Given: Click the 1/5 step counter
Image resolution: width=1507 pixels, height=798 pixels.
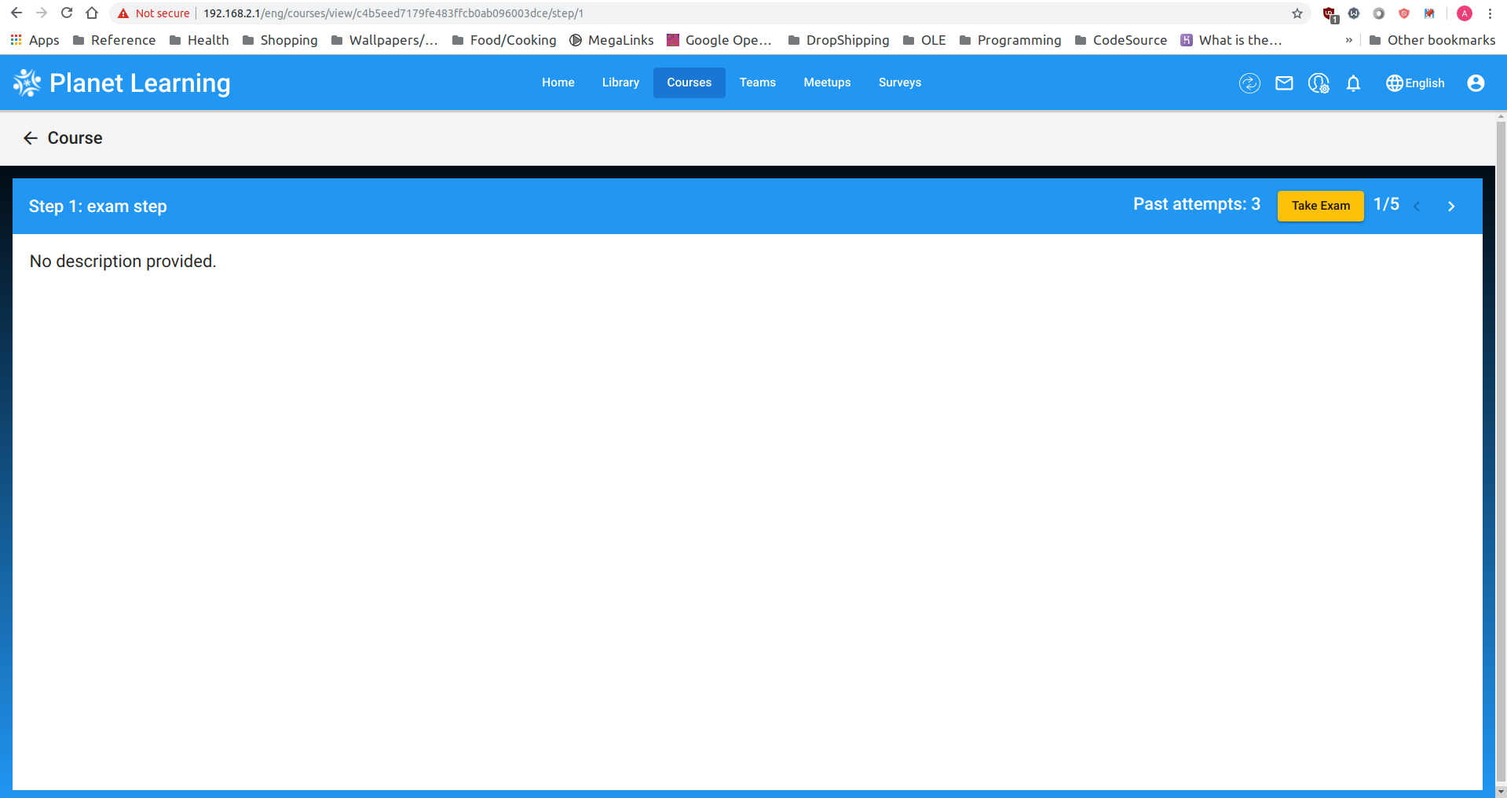Looking at the screenshot, I should 1386,204.
